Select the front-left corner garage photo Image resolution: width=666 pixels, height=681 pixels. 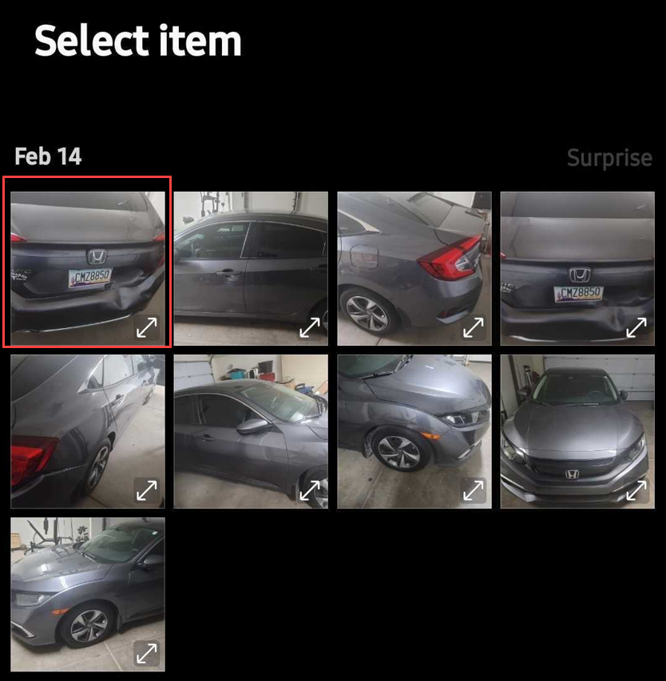[88, 594]
